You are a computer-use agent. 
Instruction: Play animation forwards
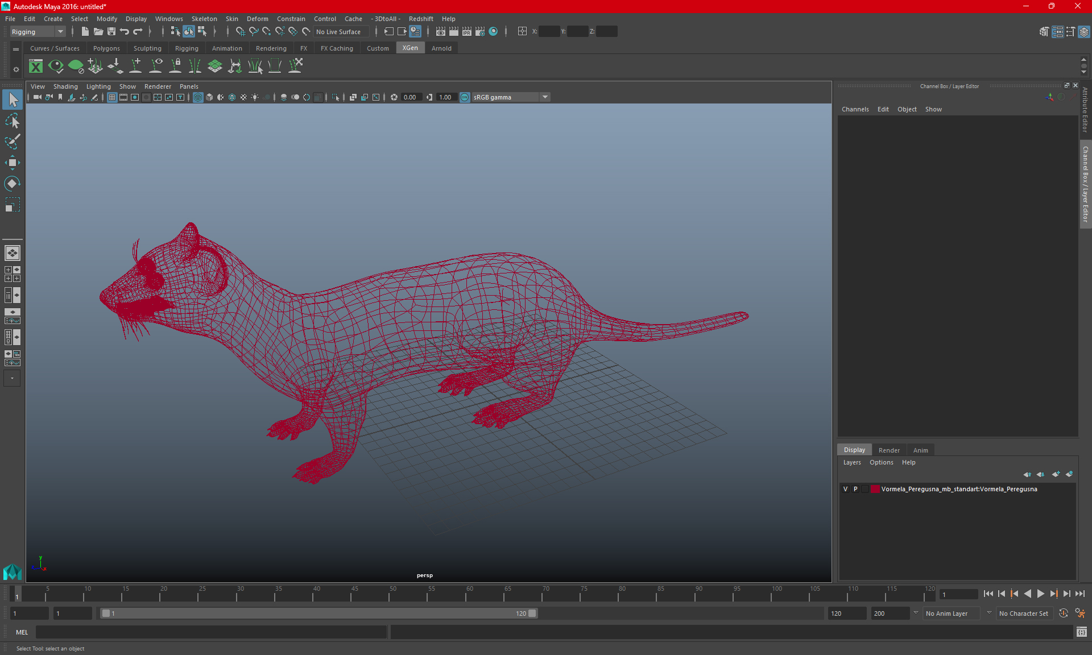(x=1040, y=594)
